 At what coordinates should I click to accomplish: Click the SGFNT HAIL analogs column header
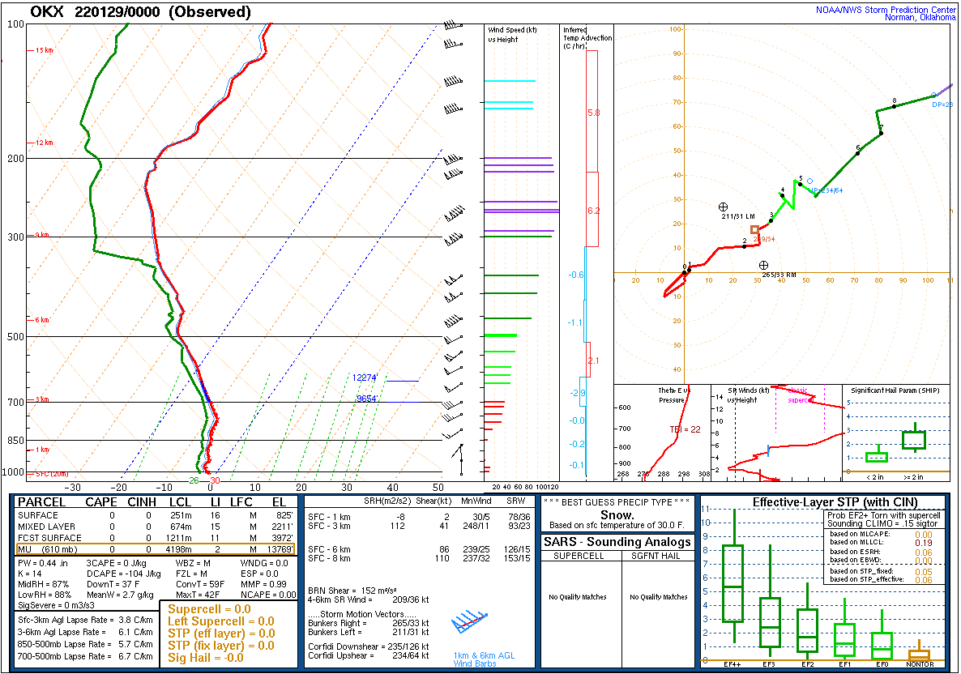pyautogui.click(x=659, y=556)
